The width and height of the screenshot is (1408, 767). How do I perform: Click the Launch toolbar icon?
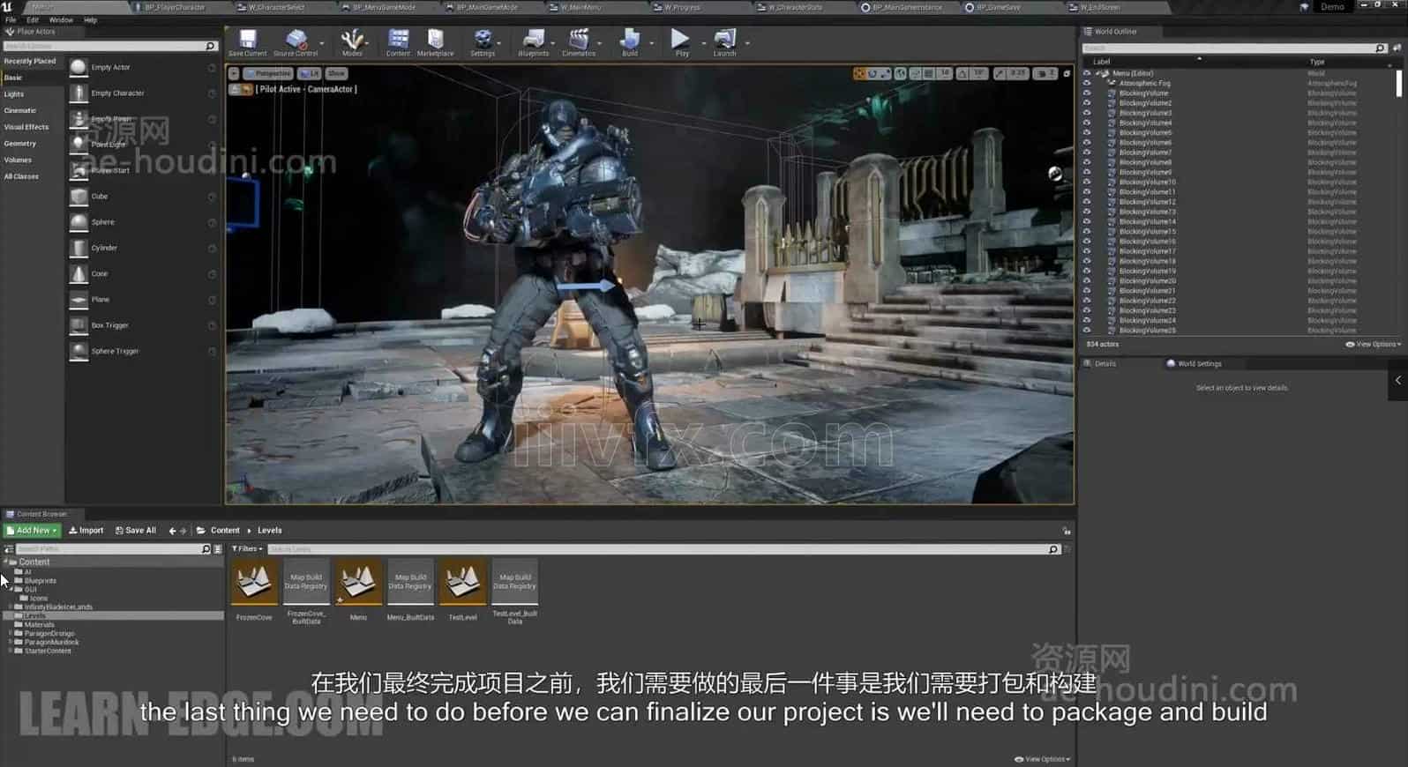click(724, 41)
